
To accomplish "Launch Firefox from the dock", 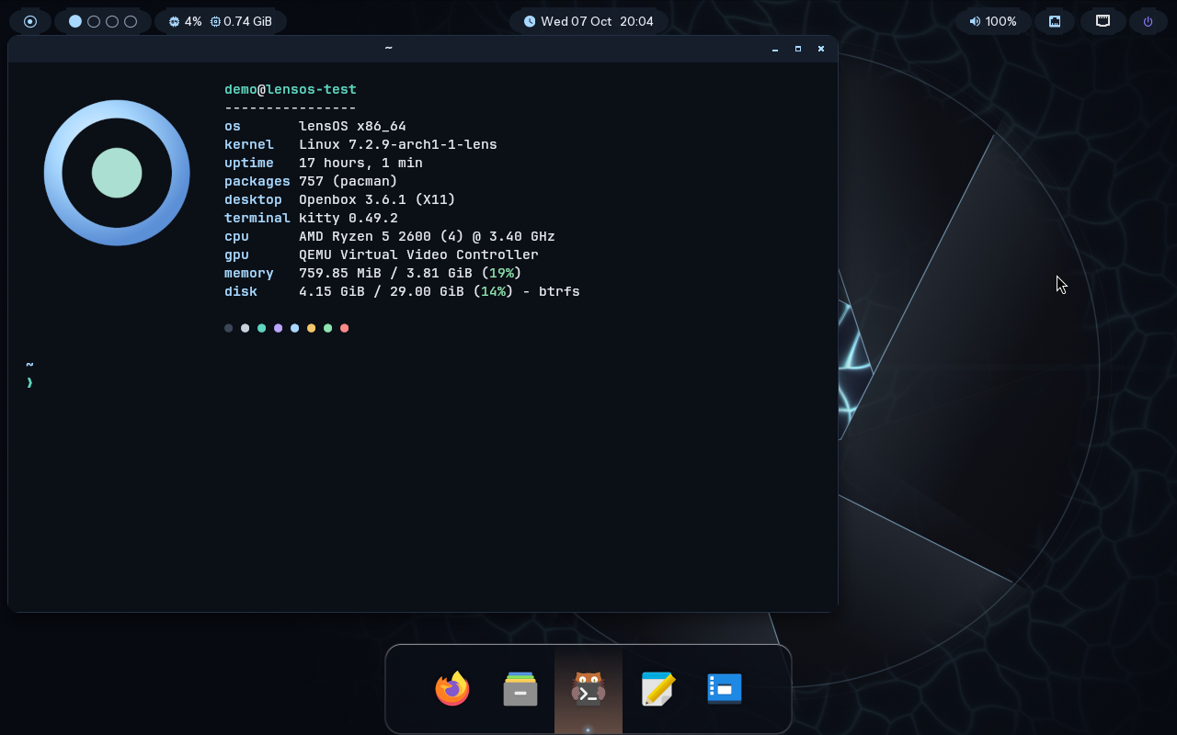I will [452, 688].
